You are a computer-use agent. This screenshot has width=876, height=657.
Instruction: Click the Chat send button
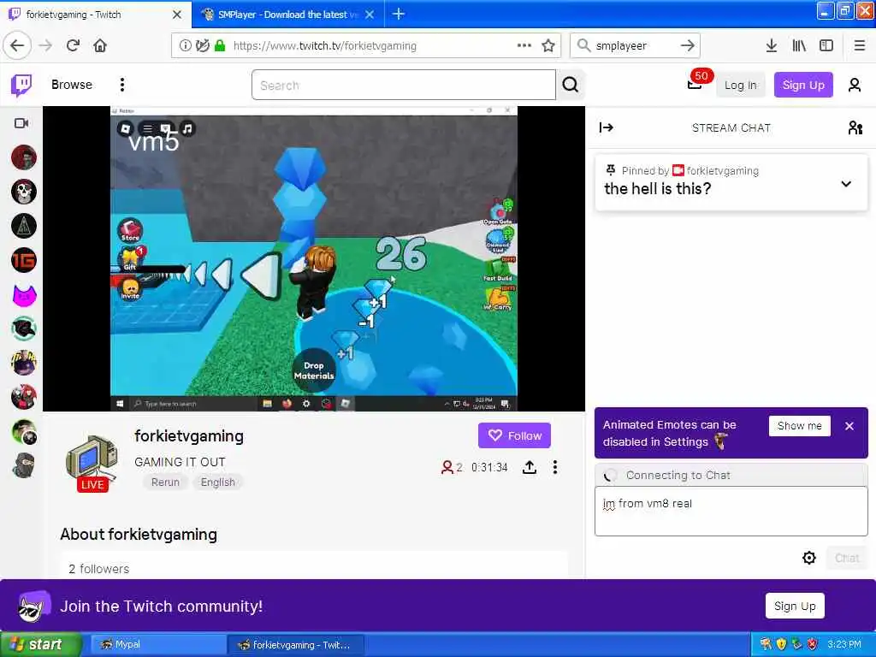coord(846,558)
